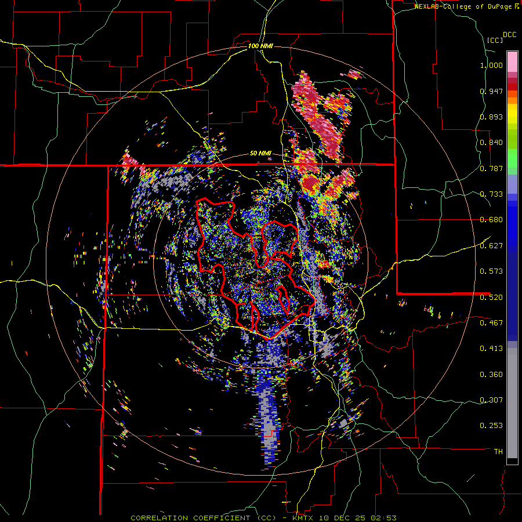Pick the yellow segment of the color bar
Viewport: 522px width, 522px height.
point(512,114)
